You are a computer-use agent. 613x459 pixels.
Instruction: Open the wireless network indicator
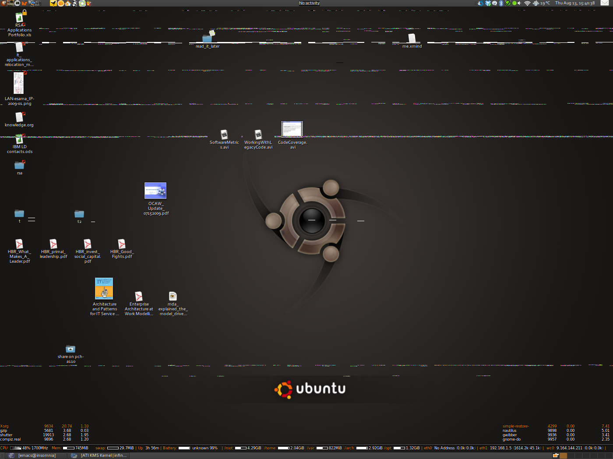click(x=527, y=3)
